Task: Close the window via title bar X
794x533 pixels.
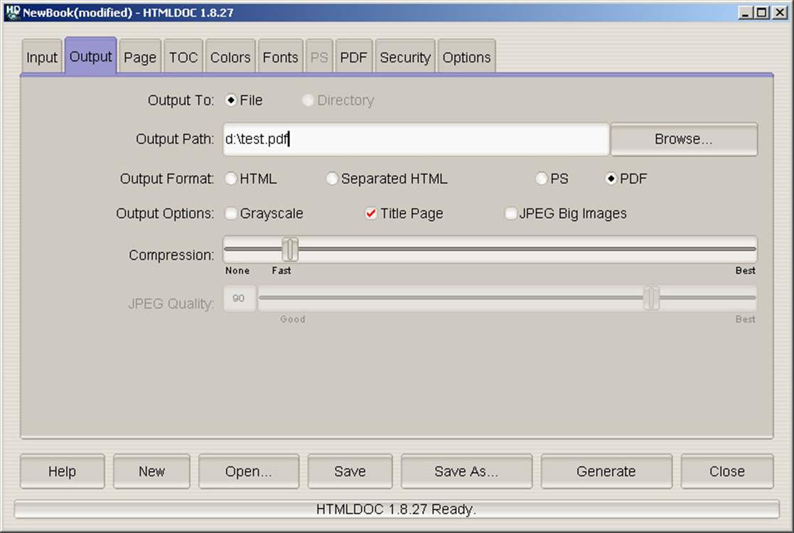Action: (780, 13)
